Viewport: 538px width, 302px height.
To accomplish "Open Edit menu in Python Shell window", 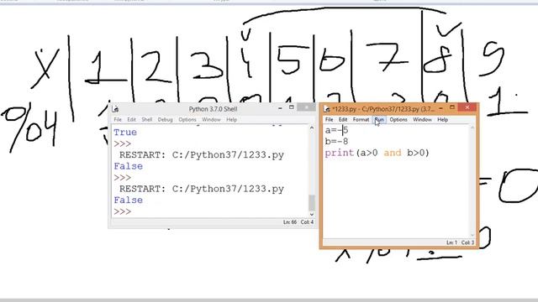I will point(131,119).
